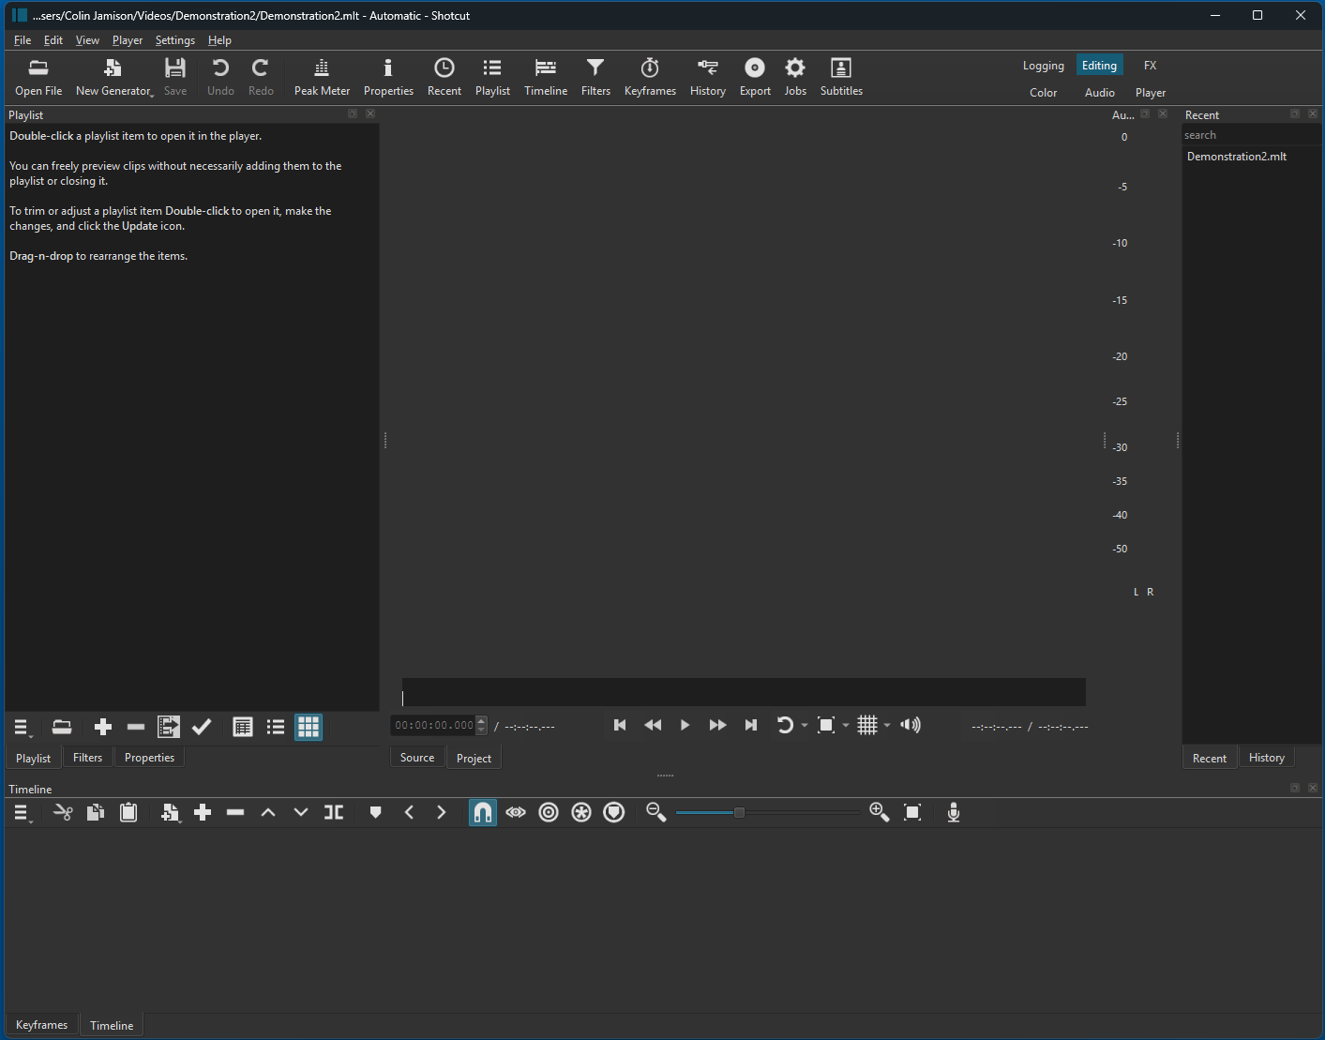1325x1040 pixels.
Task: Split the clip at the playhead
Action: (333, 812)
